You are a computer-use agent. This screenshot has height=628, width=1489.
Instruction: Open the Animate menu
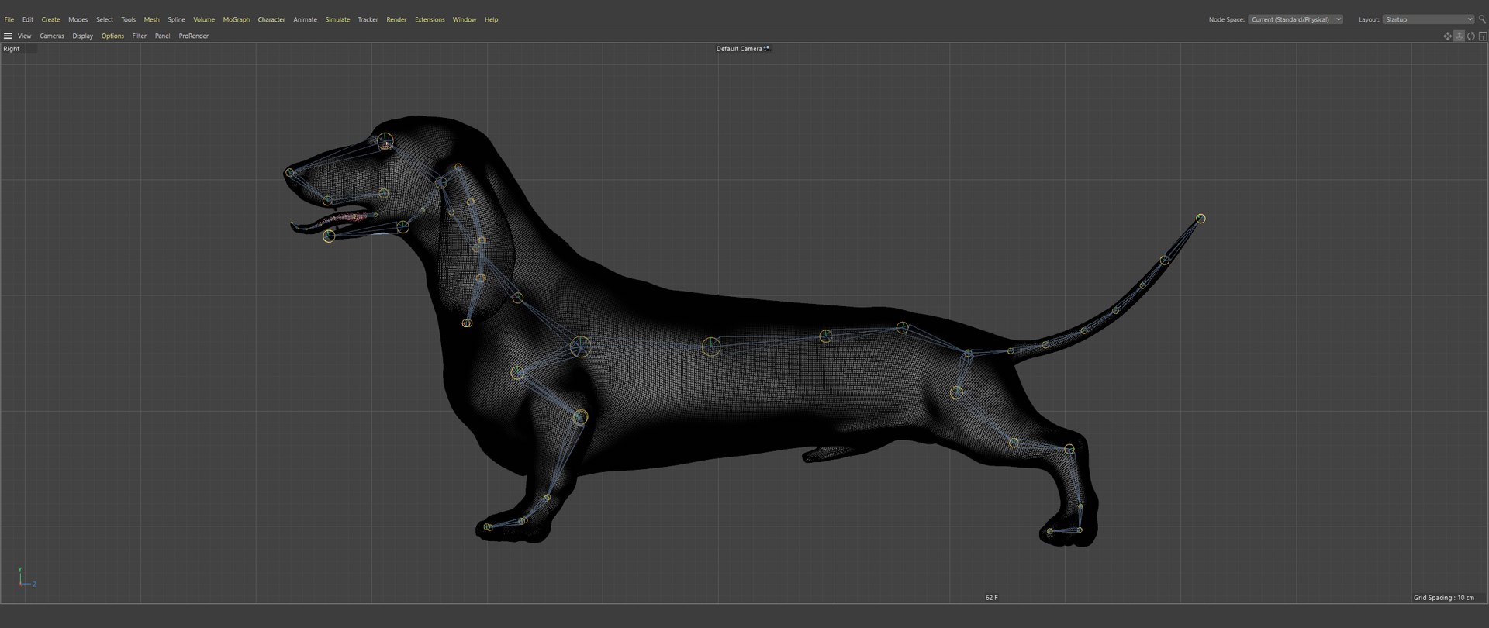click(x=305, y=19)
